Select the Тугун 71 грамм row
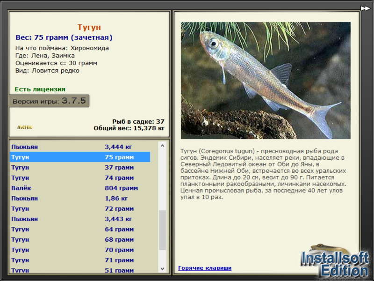The height and width of the screenshot is (281, 374). (x=80, y=260)
